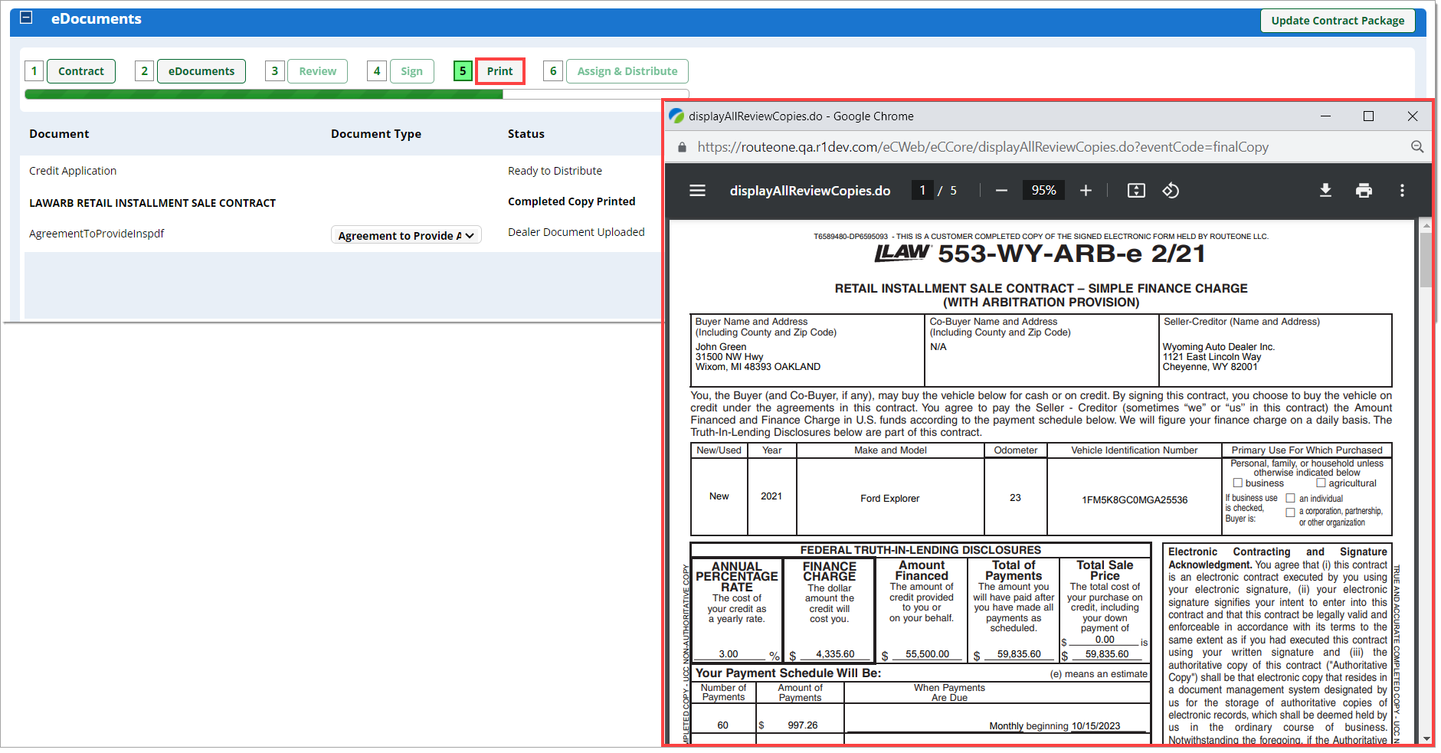The image size is (1441, 753).
Task: Go to the Sign step tab
Action: (411, 71)
